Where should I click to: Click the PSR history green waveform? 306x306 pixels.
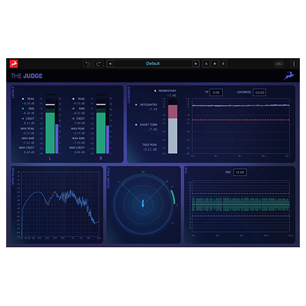[x=241, y=204]
